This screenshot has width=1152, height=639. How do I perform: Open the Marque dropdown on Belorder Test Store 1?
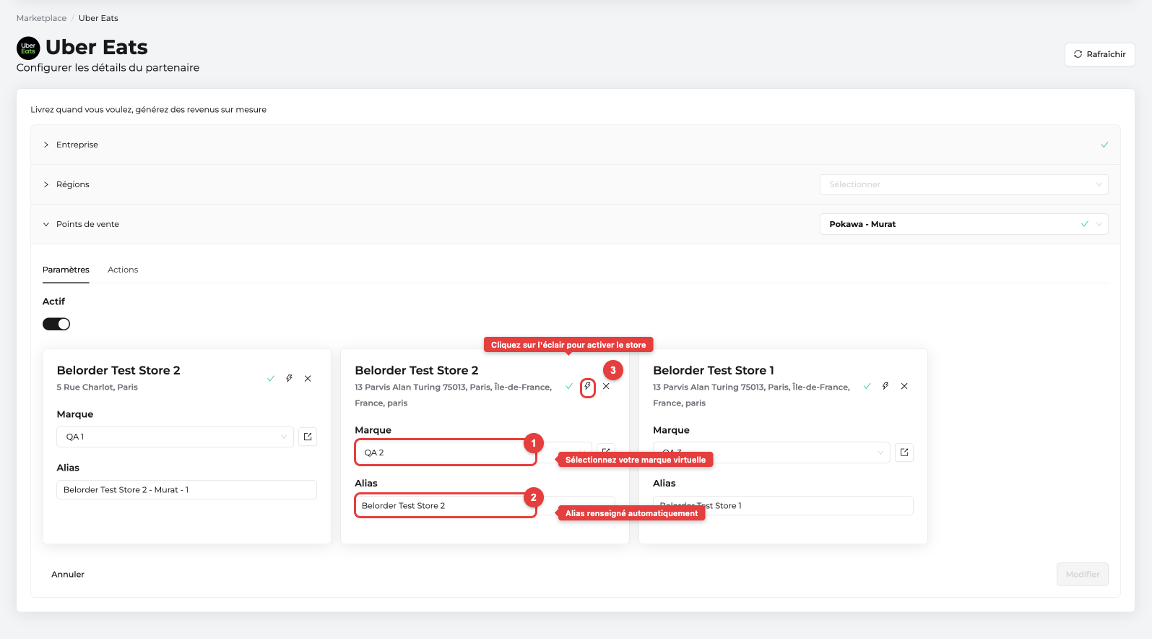click(771, 453)
